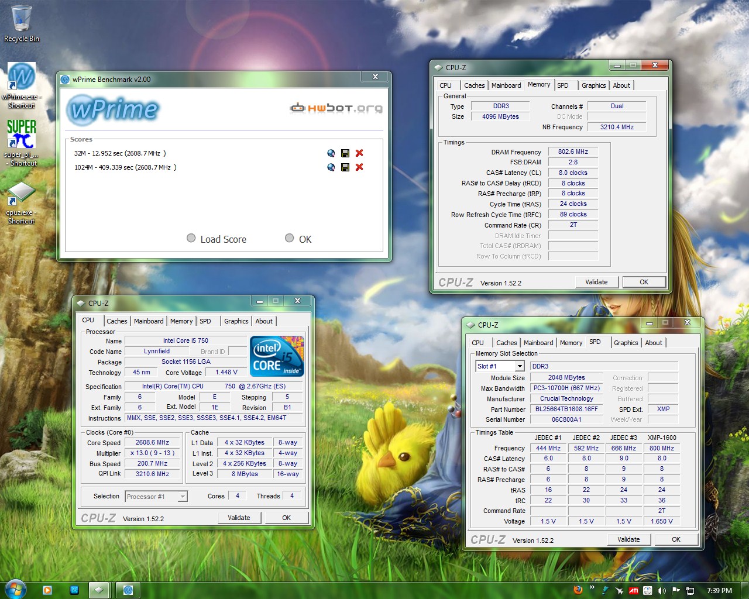Open the volume speaker tray icon

coord(662,591)
